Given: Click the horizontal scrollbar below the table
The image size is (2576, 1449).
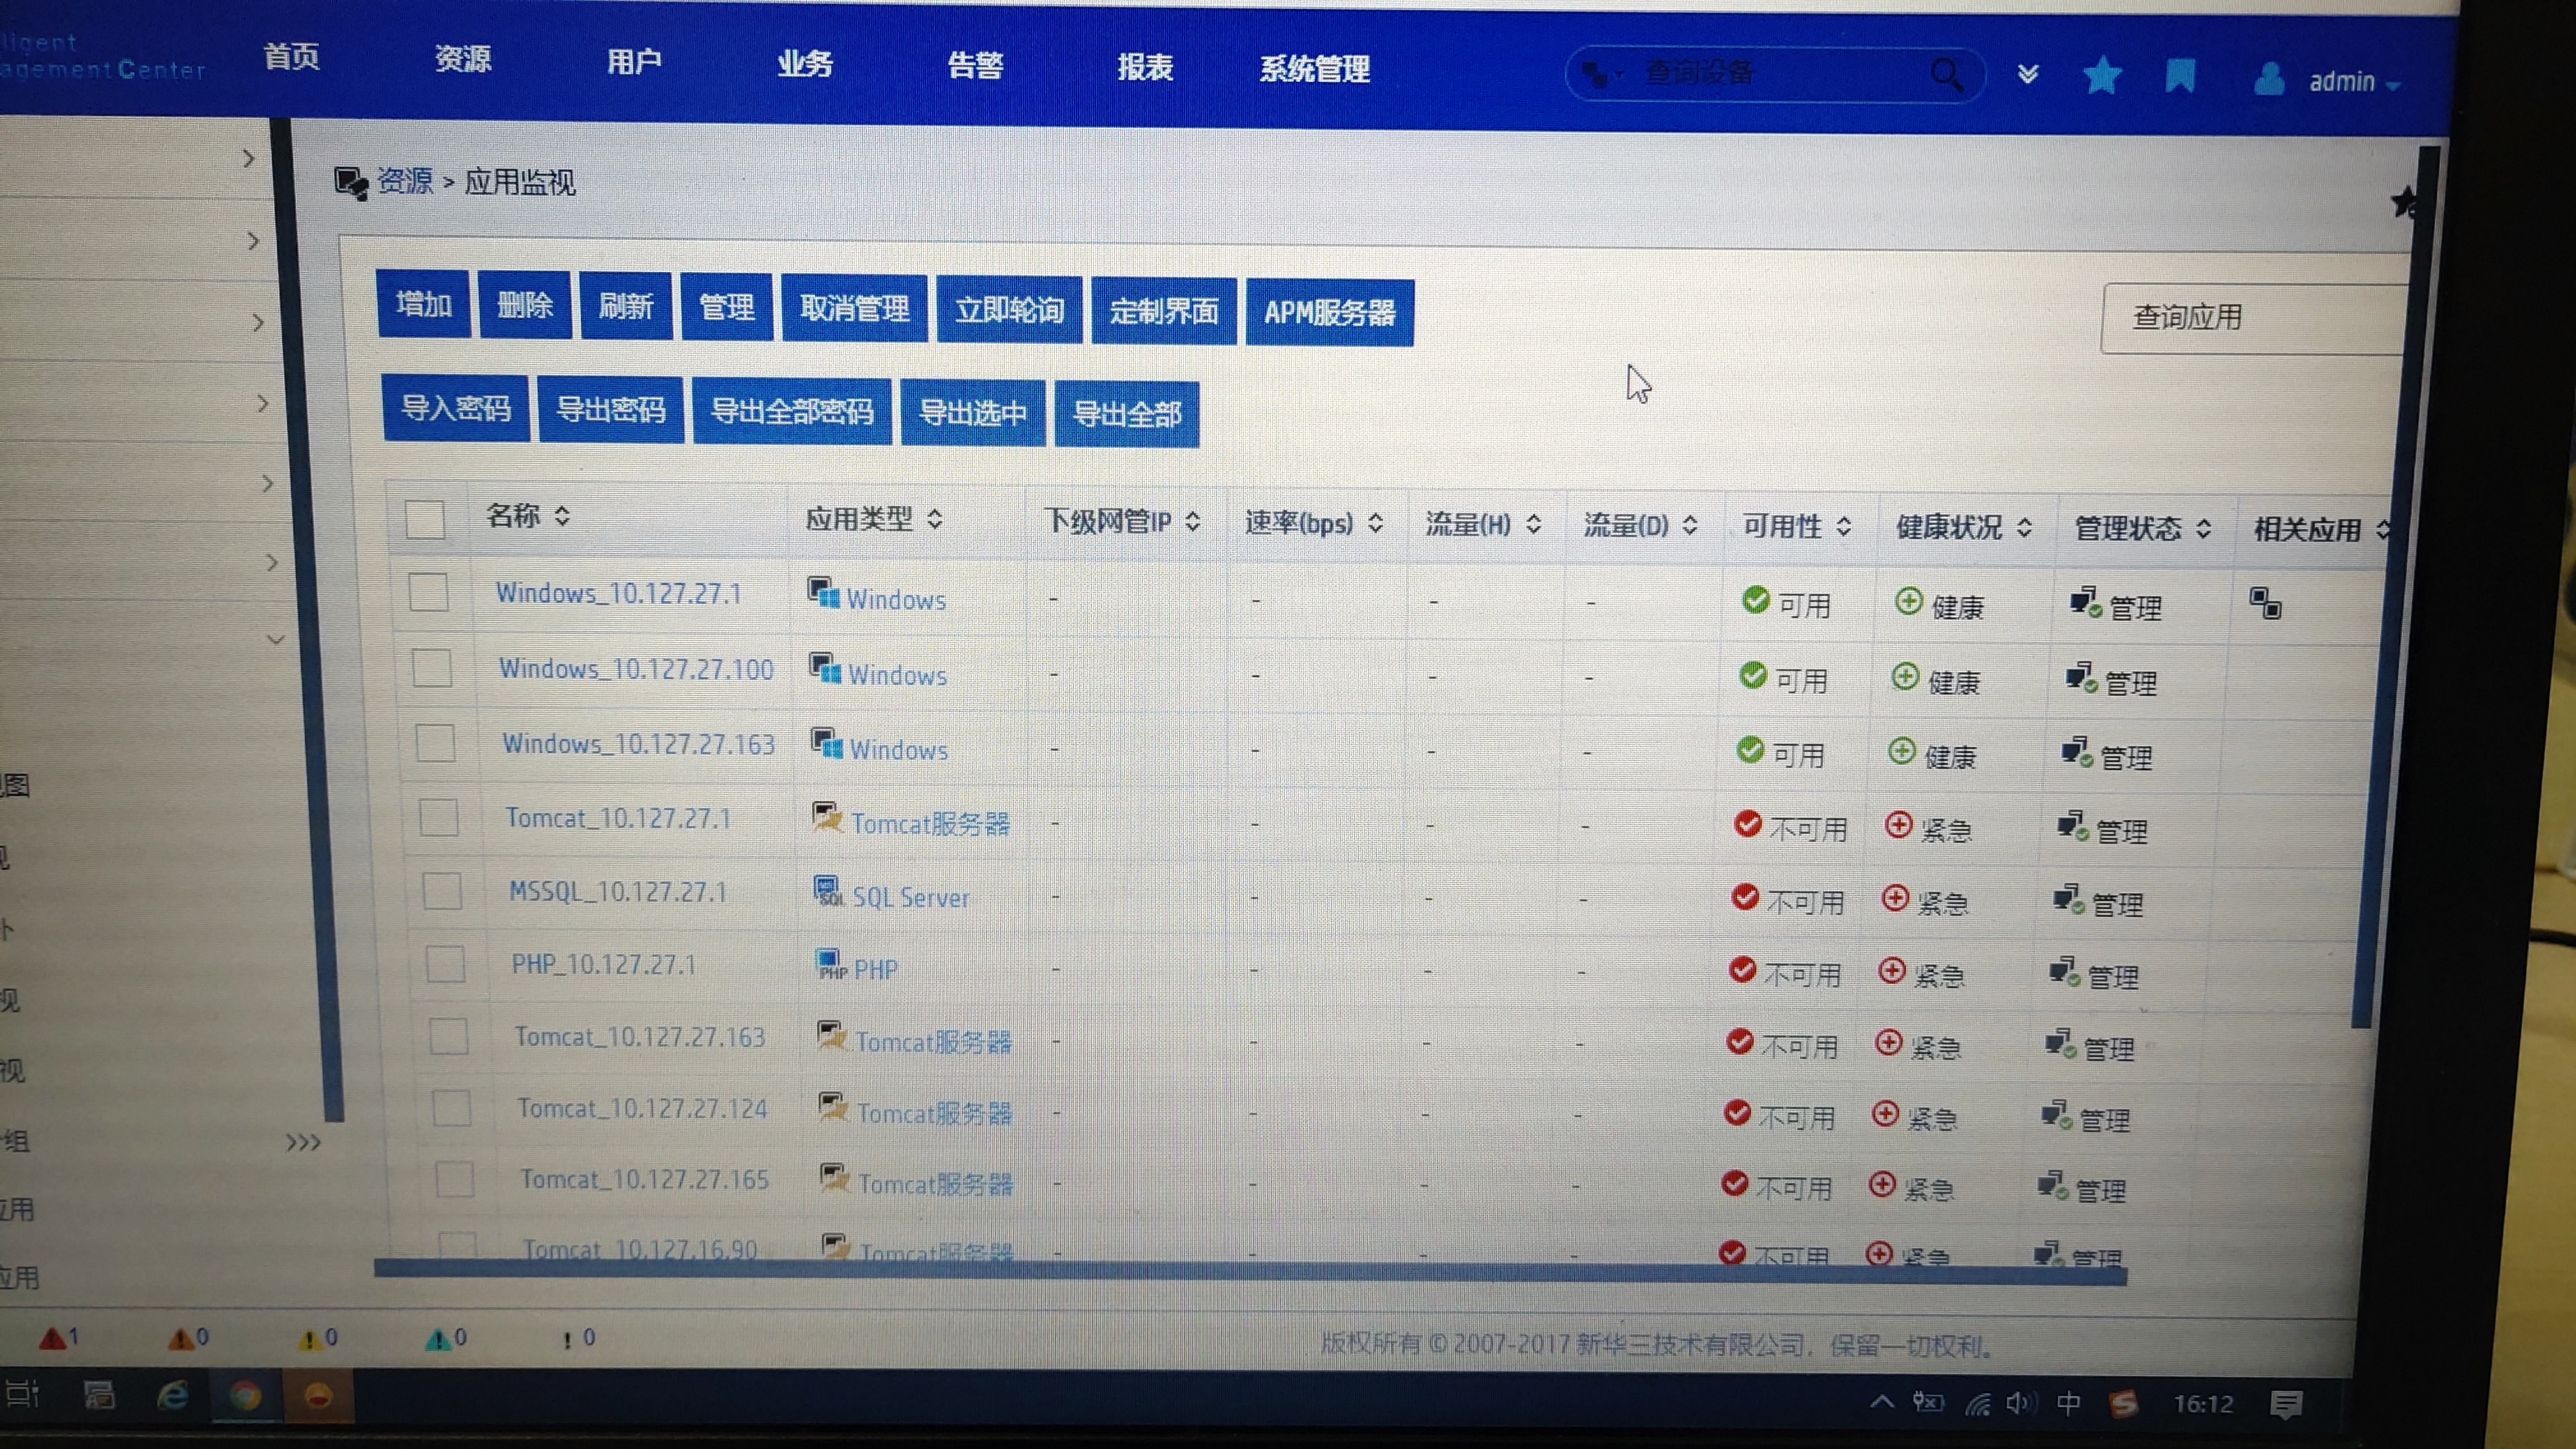Looking at the screenshot, I should 1250,1270.
